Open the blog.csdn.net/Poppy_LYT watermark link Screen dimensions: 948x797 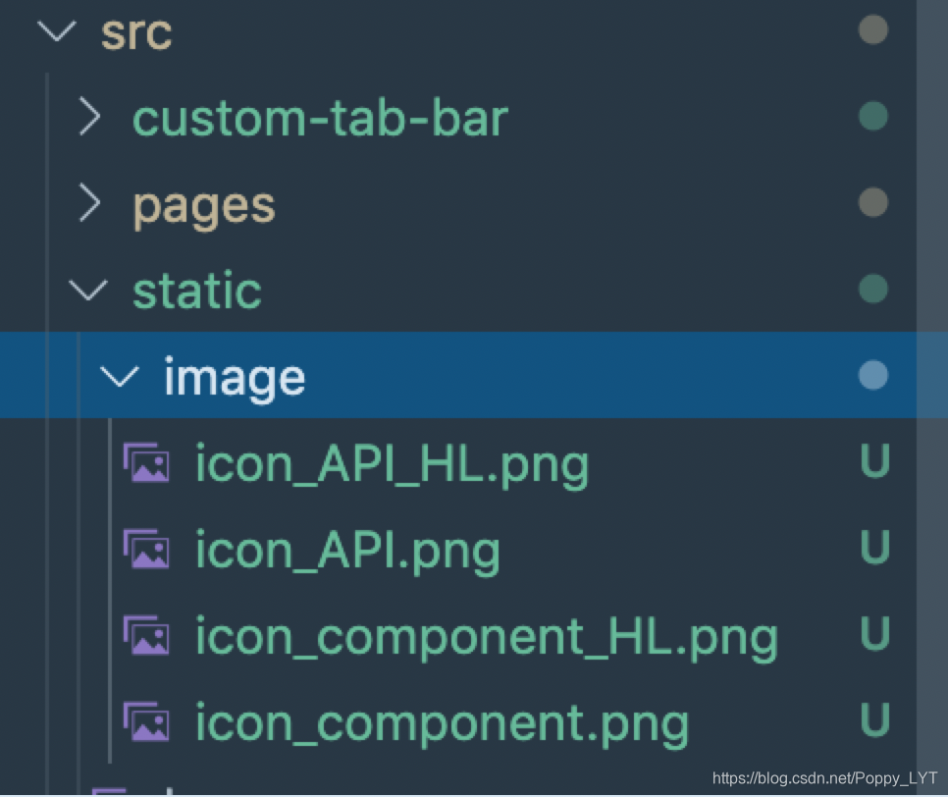pyautogui.click(x=824, y=778)
